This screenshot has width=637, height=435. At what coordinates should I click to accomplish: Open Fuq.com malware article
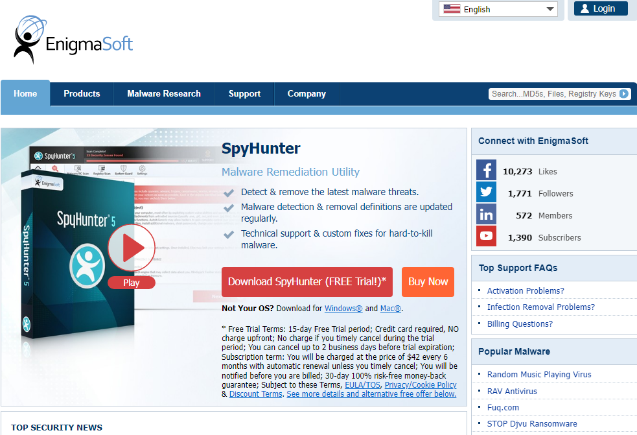point(503,407)
